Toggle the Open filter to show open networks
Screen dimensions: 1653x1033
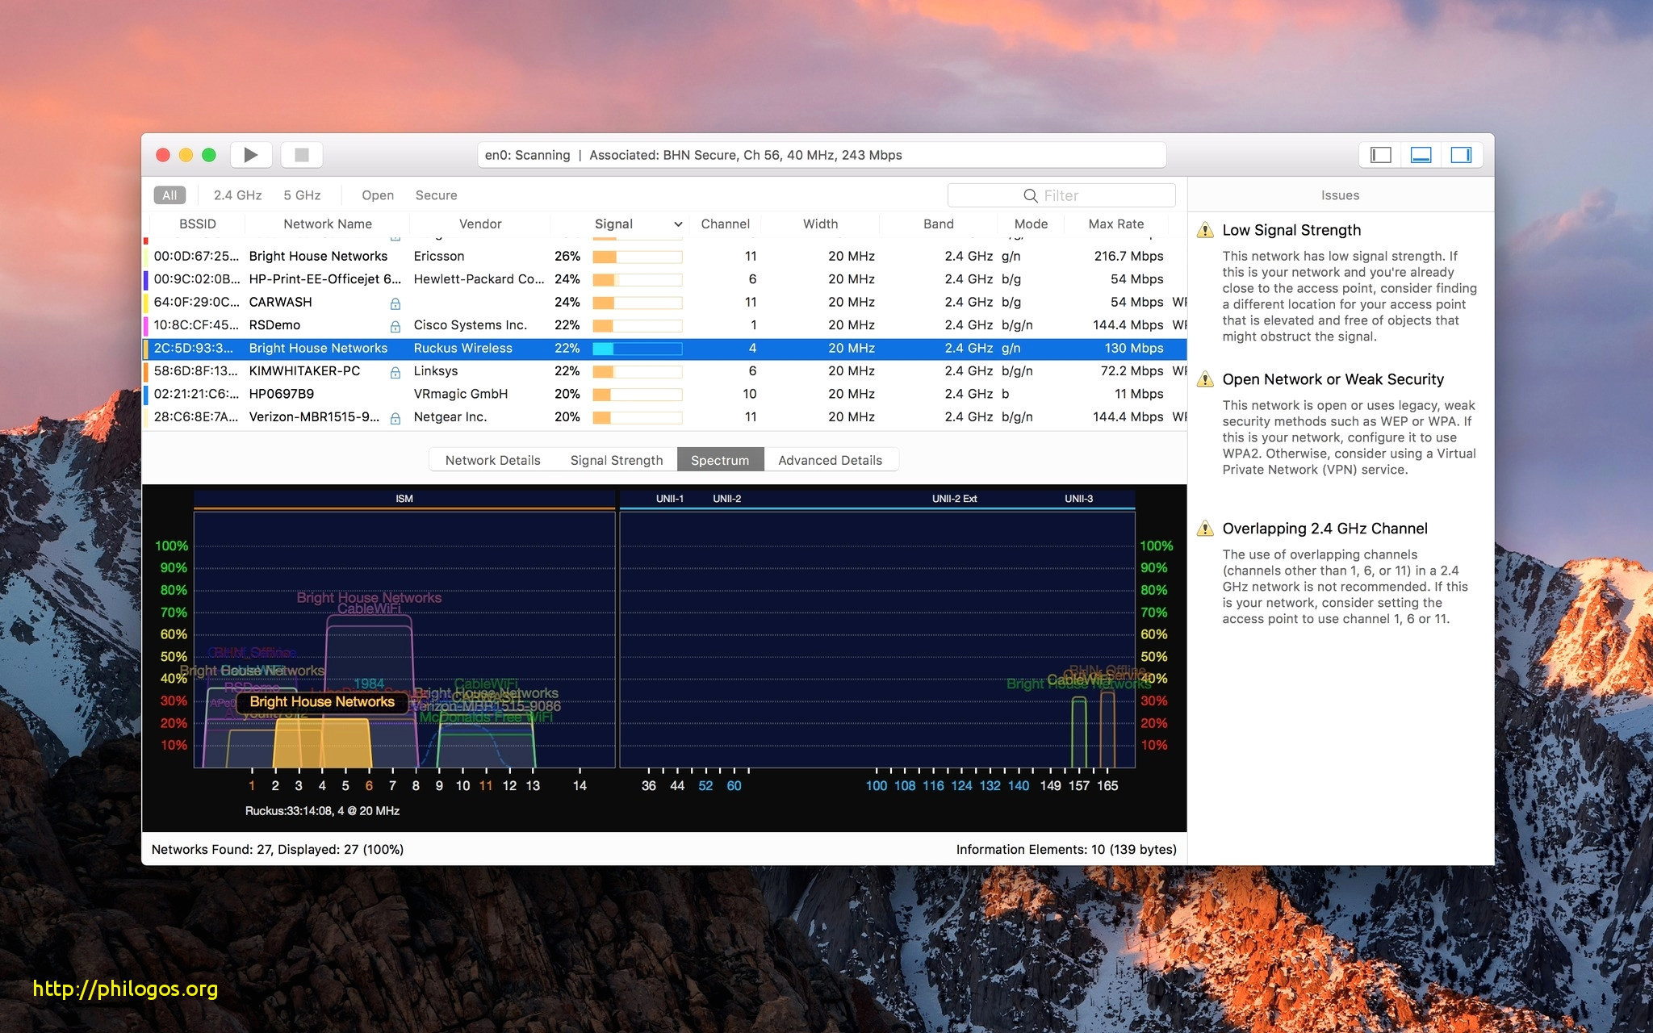coord(379,194)
